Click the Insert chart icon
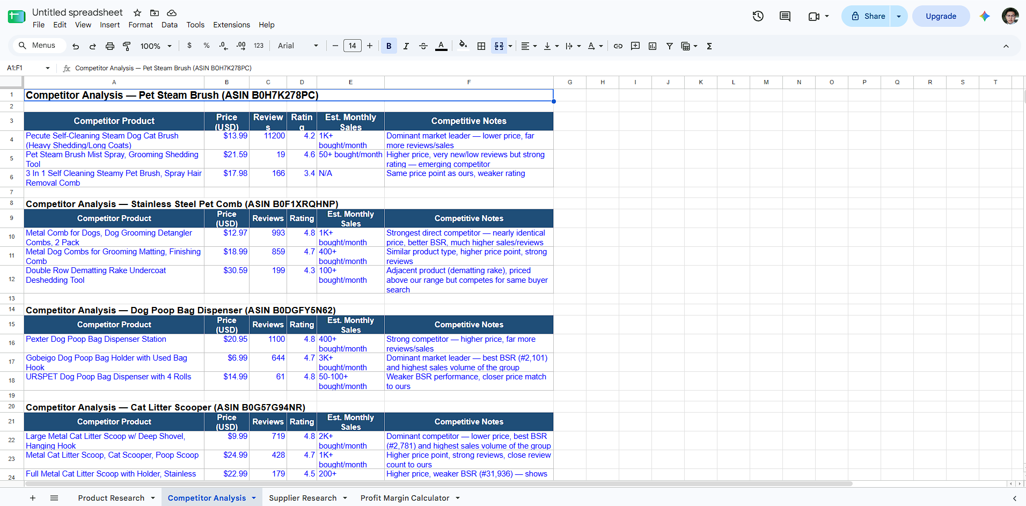The image size is (1026, 506). coord(653,46)
